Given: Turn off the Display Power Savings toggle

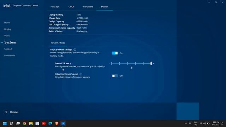Looking at the screenshot, I should coord(115,53).
